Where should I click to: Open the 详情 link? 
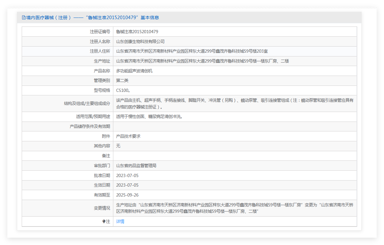click(120, 221)
